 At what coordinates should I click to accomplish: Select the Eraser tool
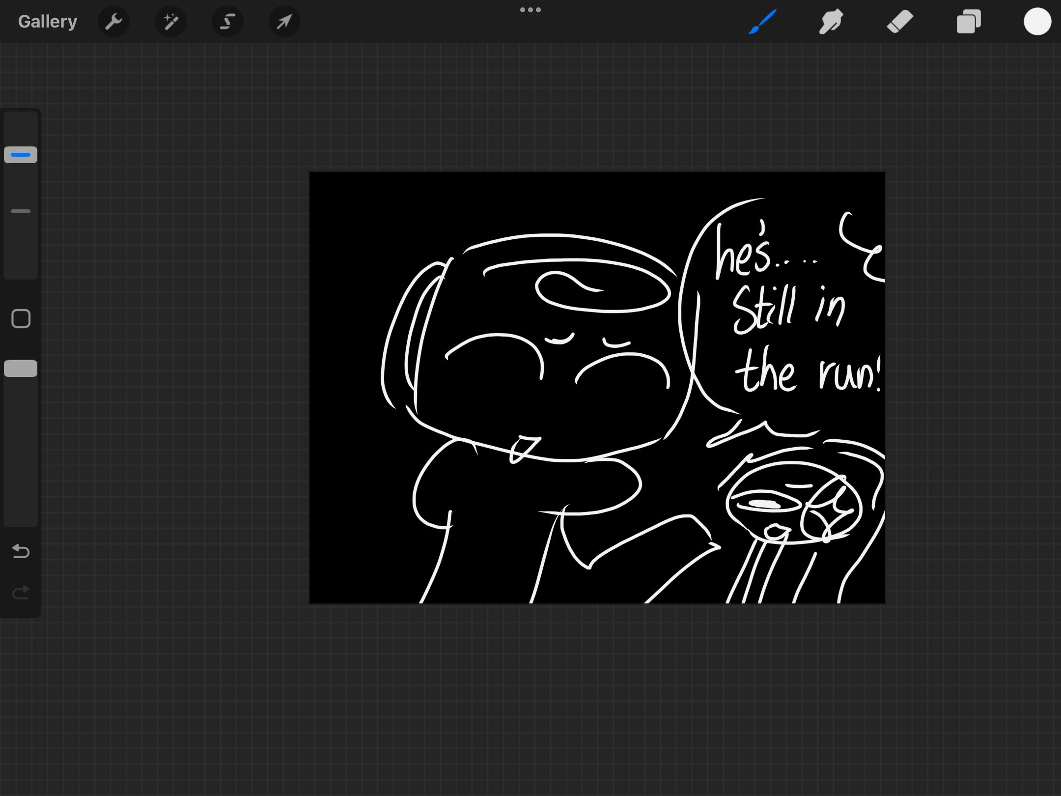(900, 22)
